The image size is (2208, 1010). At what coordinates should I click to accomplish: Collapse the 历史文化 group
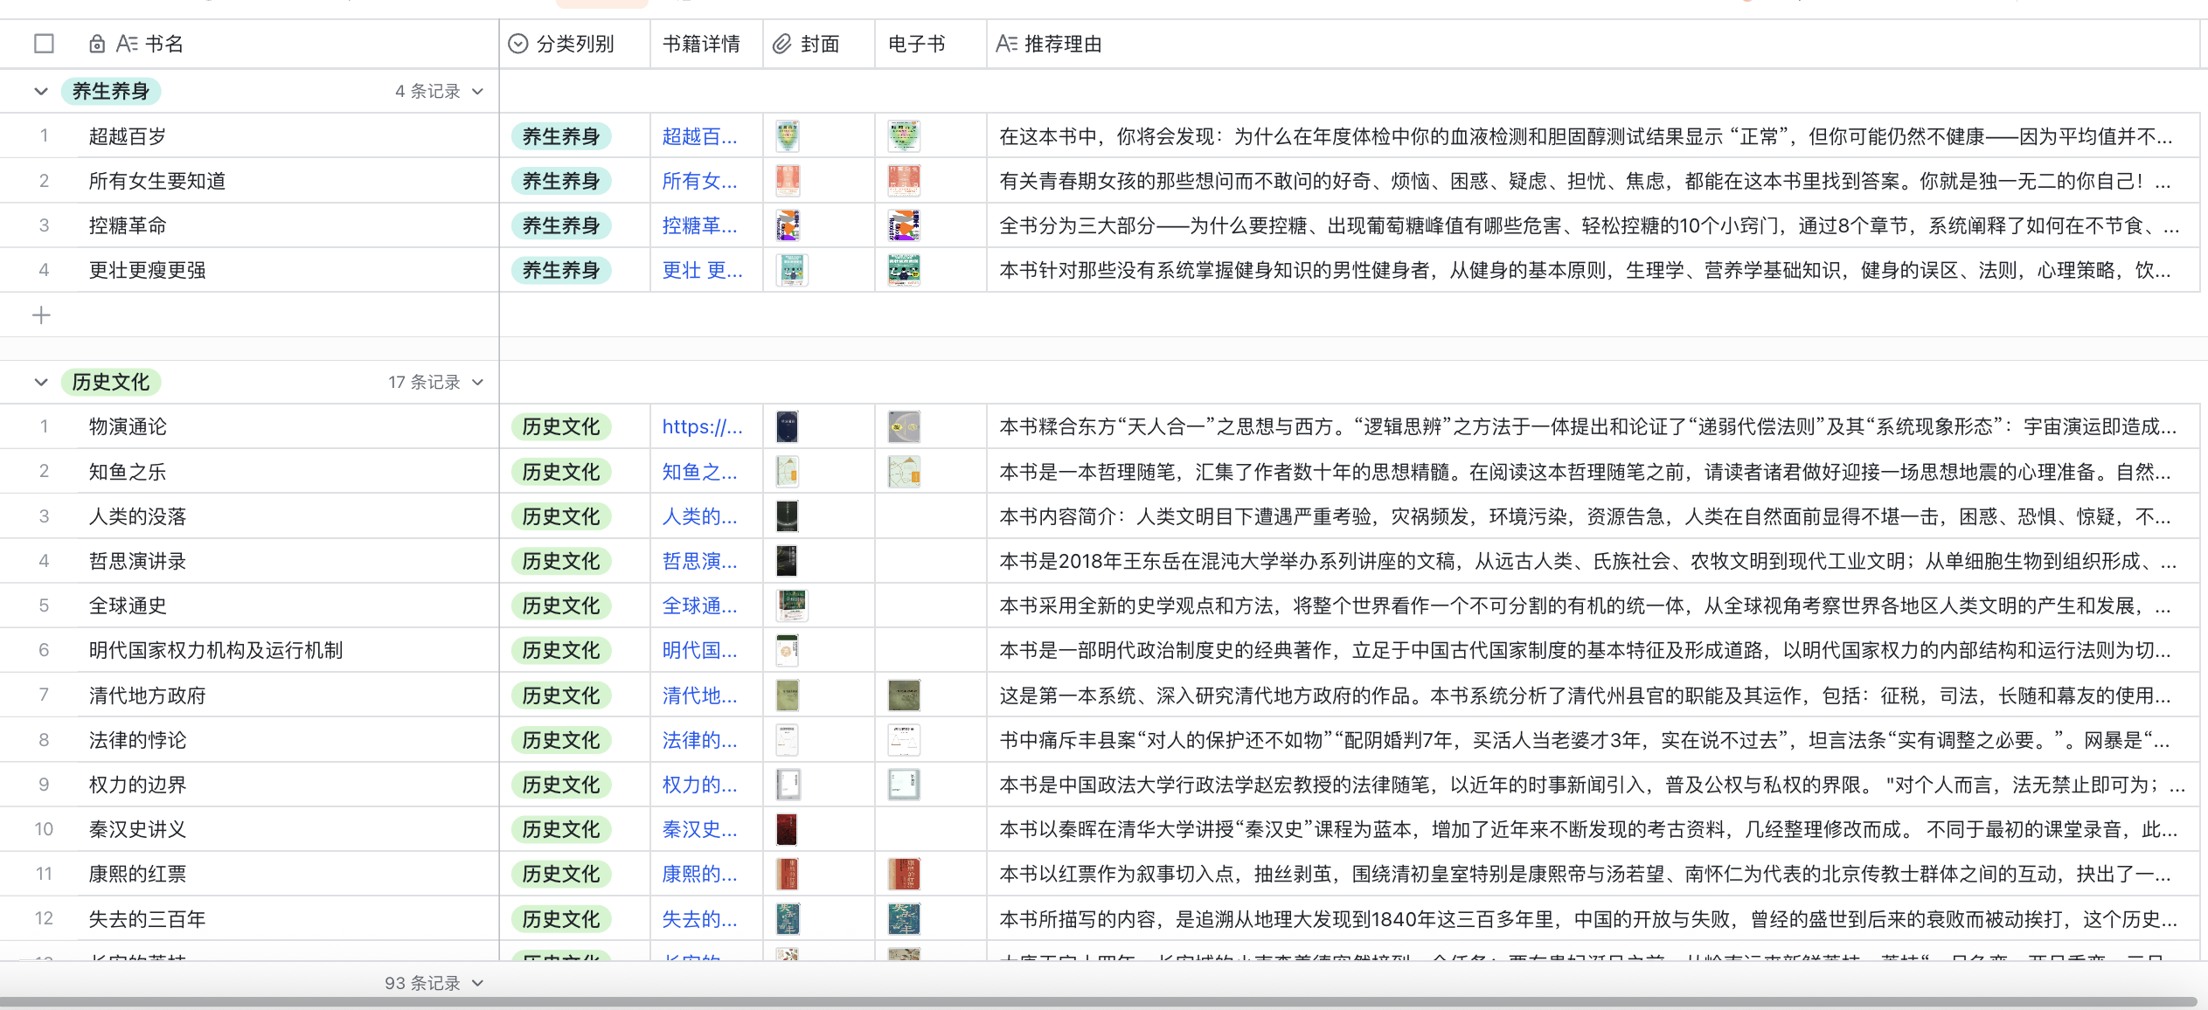[40, 382]
